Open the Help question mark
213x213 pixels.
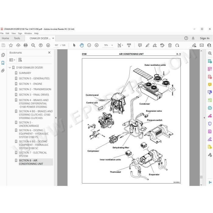[x=186, y=38]
